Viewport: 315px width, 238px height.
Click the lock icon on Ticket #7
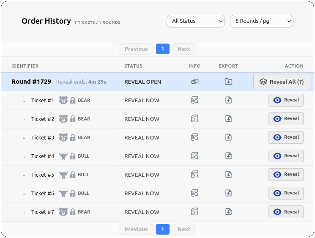(x=73, y=212)
